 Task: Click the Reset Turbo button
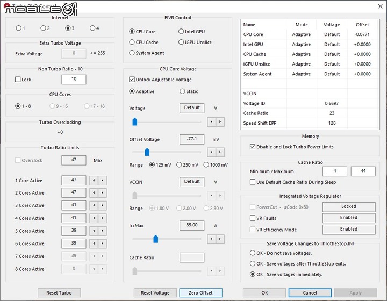59,293
